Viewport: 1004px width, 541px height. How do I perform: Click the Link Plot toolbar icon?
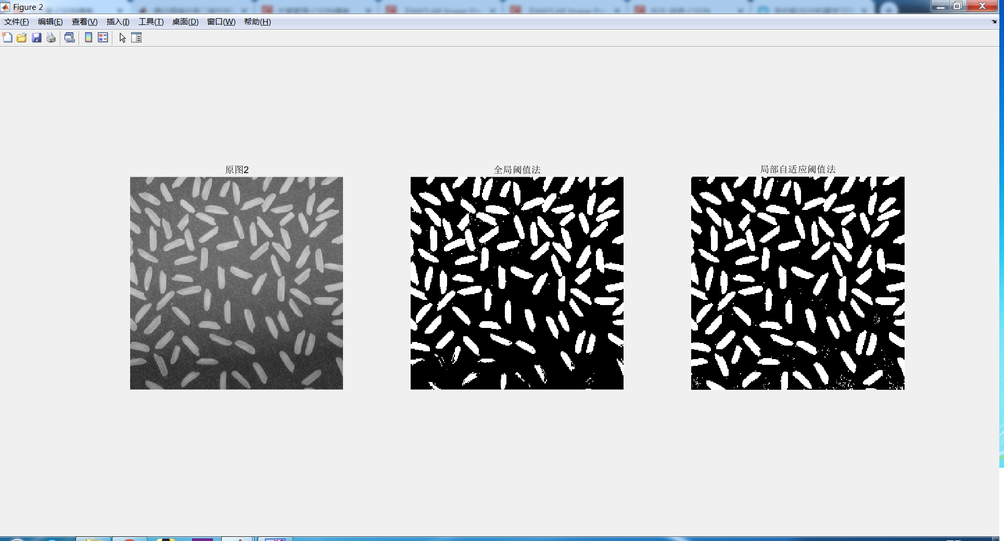(x=70, y=37)
